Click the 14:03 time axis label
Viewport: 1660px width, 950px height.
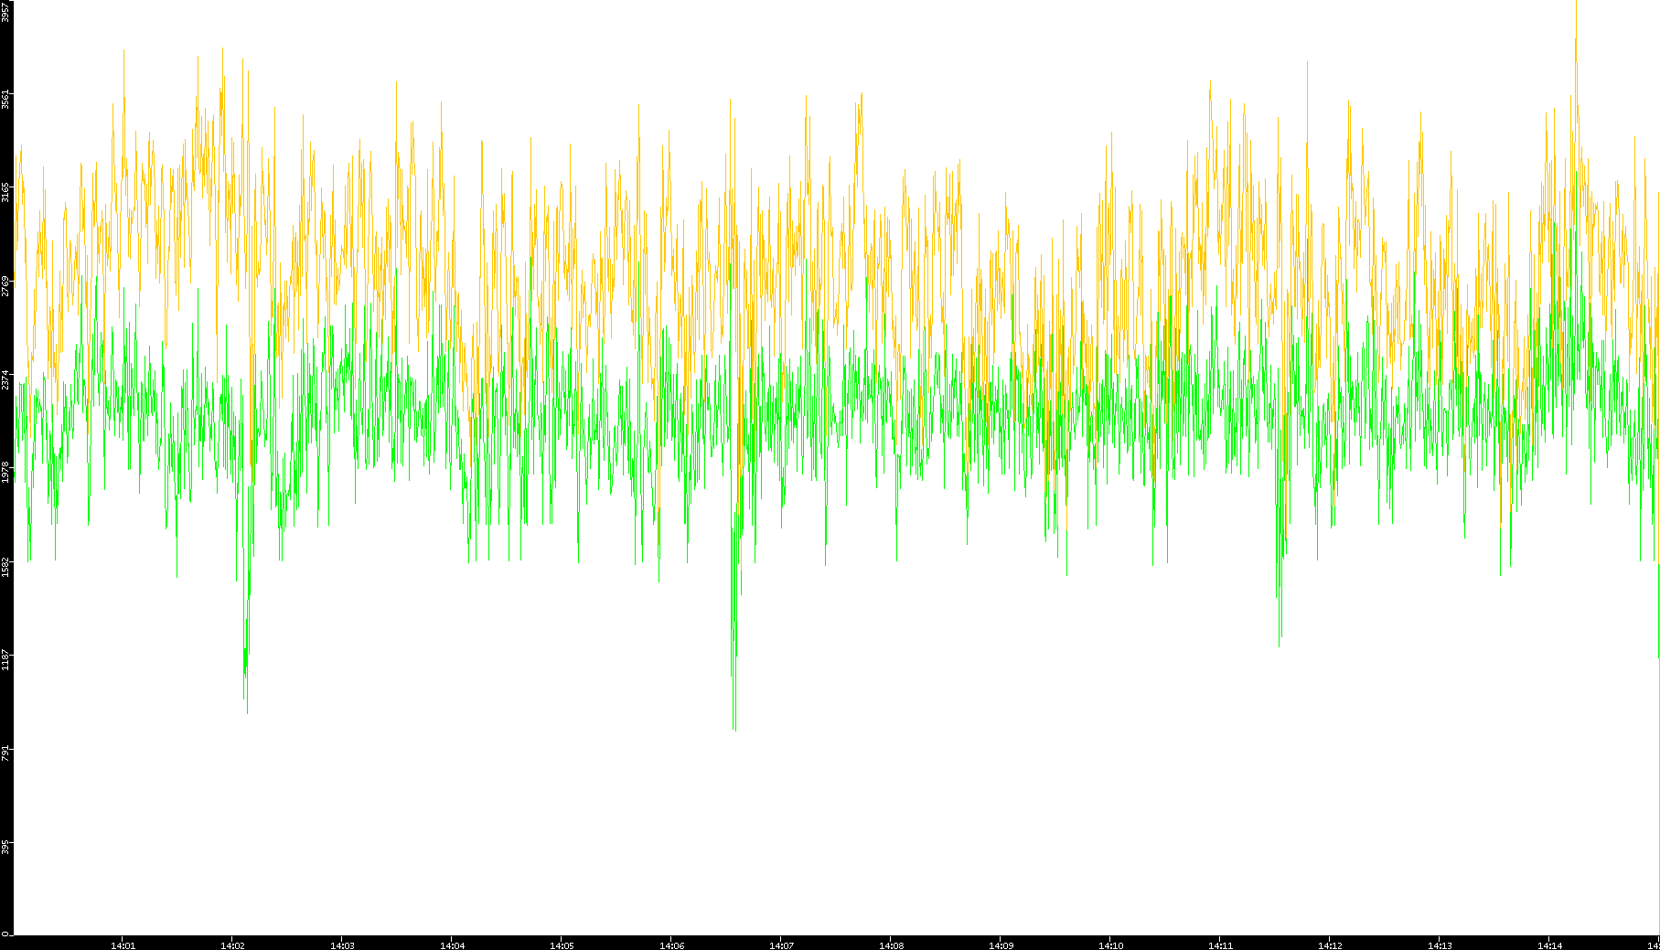[342, 945]
